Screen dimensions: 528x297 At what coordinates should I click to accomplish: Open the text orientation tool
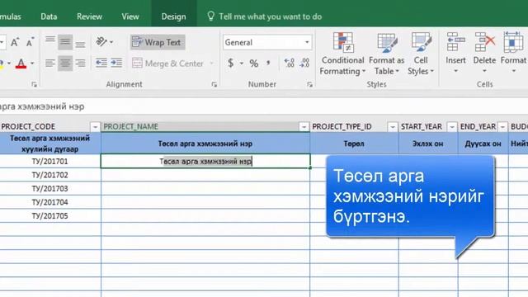(104, 42)
